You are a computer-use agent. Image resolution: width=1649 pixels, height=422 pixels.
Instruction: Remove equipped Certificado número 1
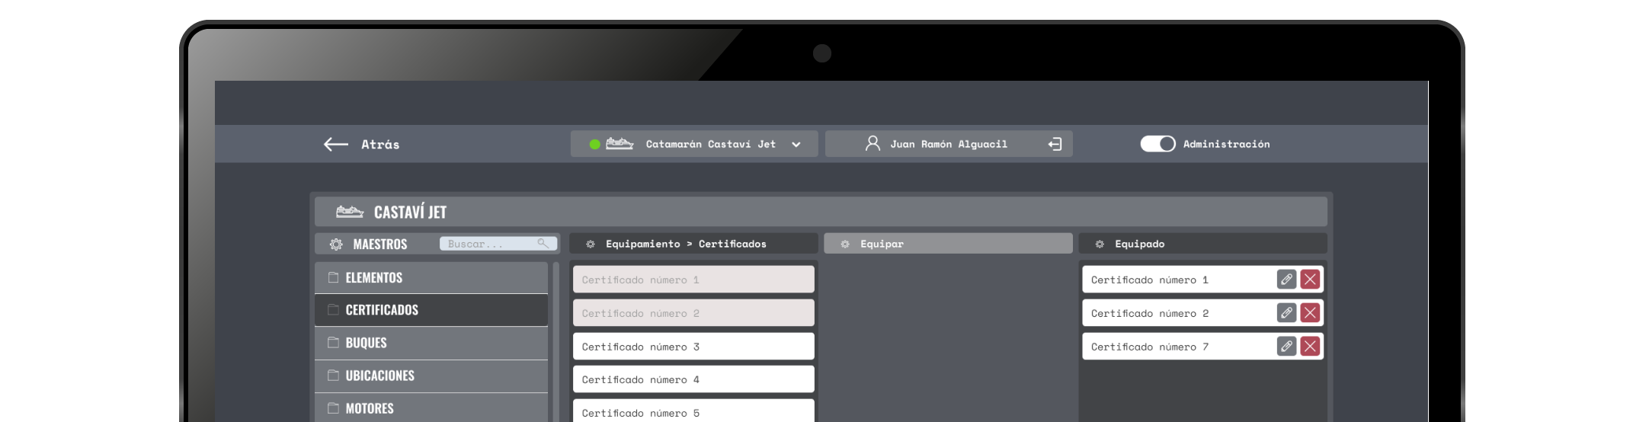[x=1310, y=280]
